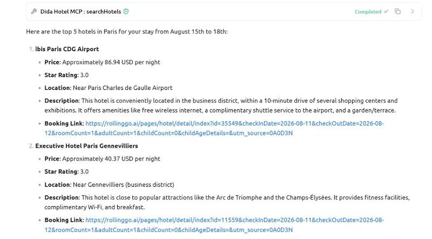Click the ibis hotel Star Rating 3.0 line
This screenshot has width=432, height=239.
click(66, 75)
